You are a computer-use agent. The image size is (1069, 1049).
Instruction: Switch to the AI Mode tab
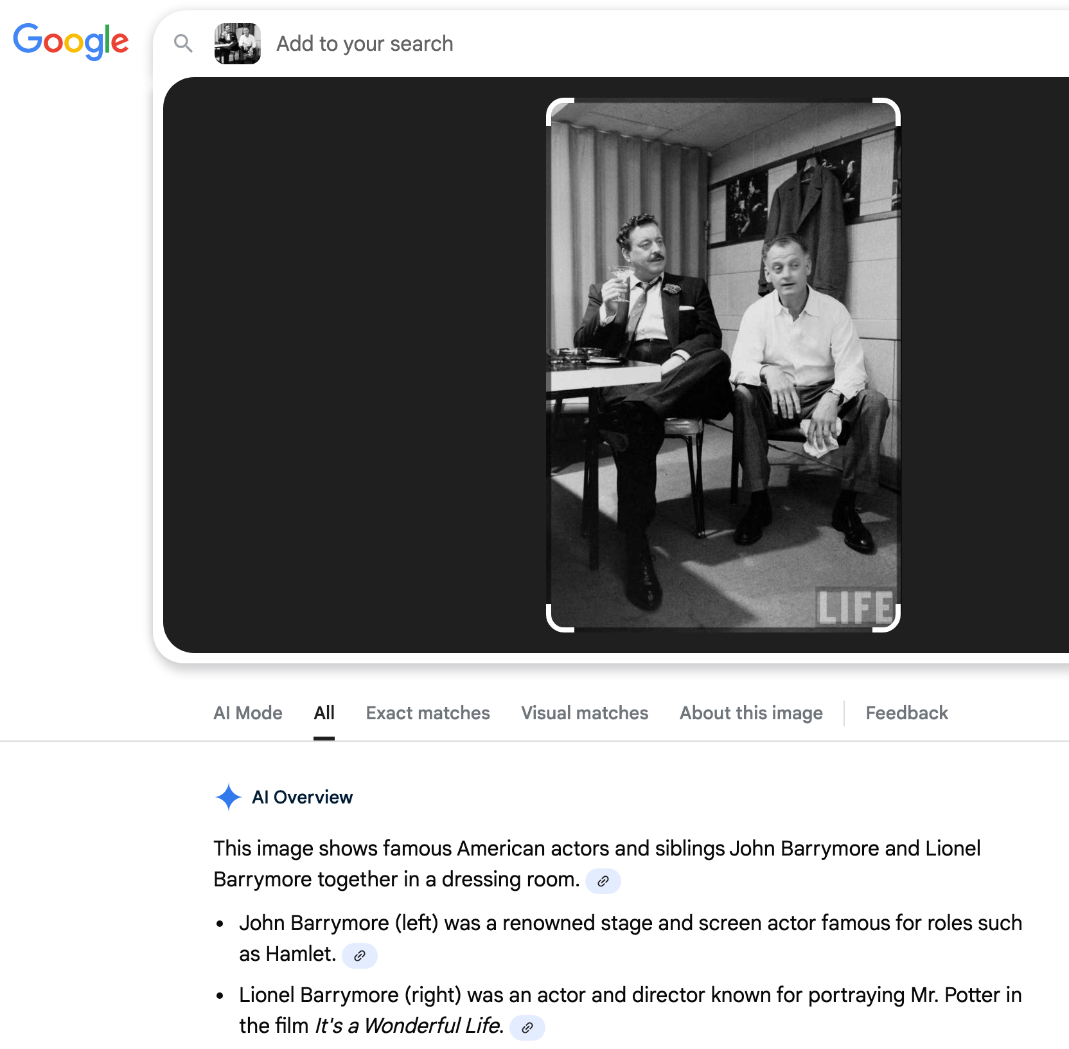click(247, 713)
